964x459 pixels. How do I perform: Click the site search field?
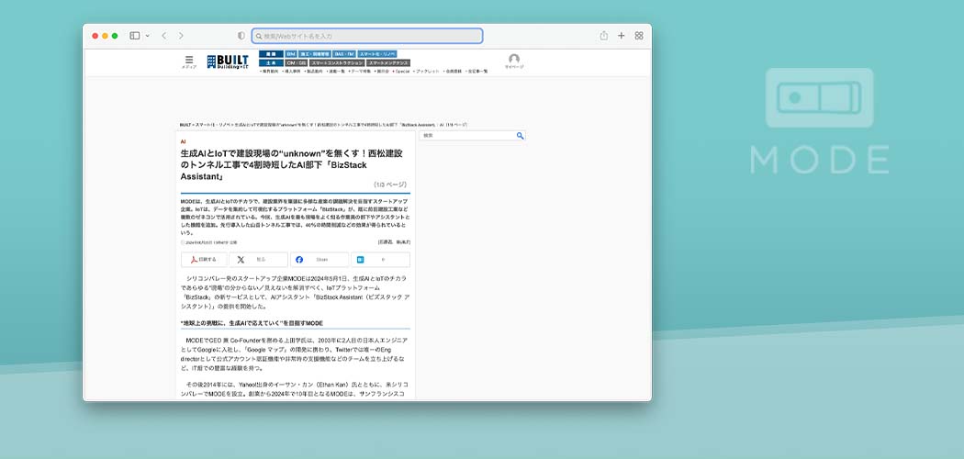click(466, 136)
